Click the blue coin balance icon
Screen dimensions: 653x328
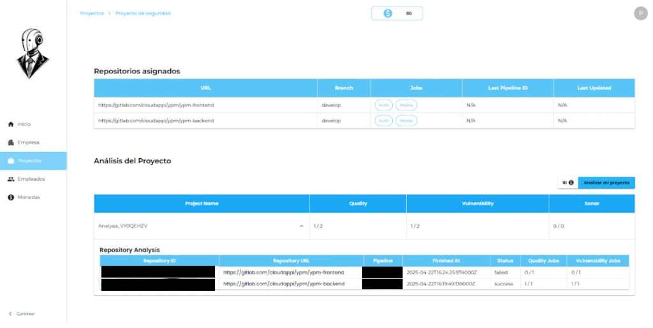(387, 13)
